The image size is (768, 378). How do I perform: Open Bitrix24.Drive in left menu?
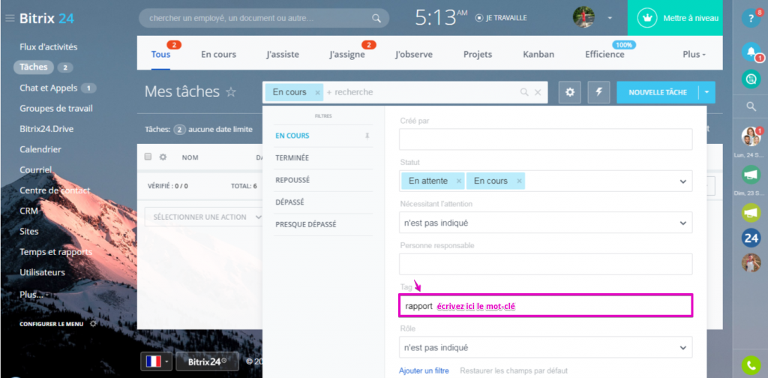pos(46,129)
